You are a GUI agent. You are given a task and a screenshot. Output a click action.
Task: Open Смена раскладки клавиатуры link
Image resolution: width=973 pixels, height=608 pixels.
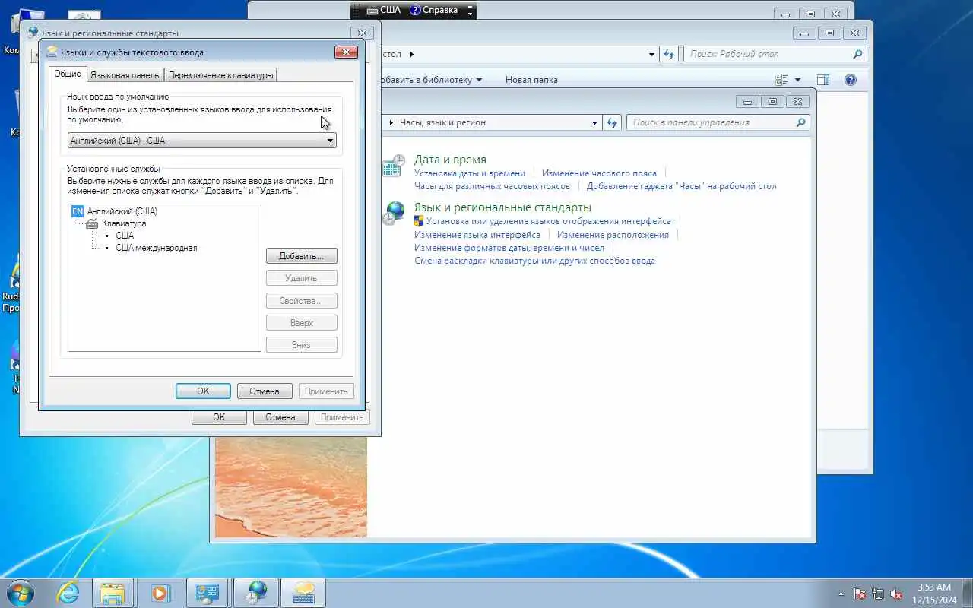(534, 261)
